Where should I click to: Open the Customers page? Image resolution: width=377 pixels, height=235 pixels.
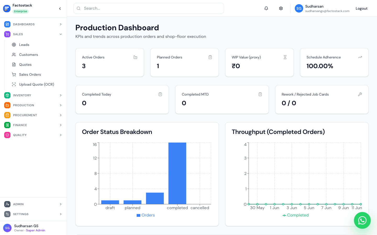point(36,55)
